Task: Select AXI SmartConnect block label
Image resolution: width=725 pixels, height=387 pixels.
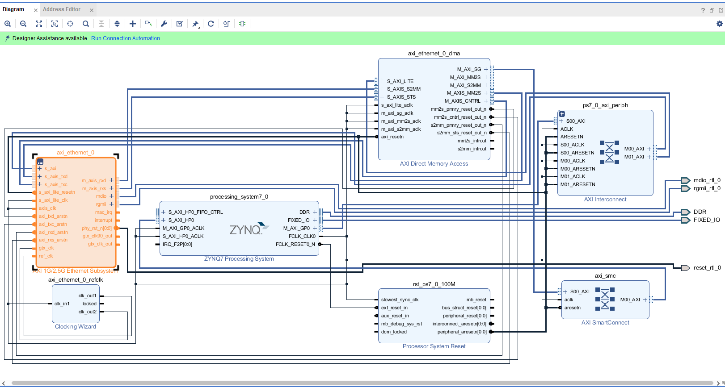Action: (x=605, y=323)
